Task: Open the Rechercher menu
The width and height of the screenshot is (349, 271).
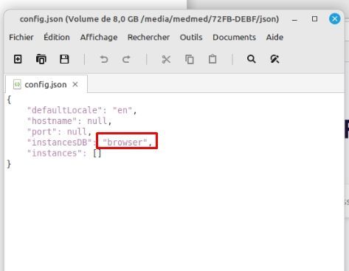Action: 148,37
